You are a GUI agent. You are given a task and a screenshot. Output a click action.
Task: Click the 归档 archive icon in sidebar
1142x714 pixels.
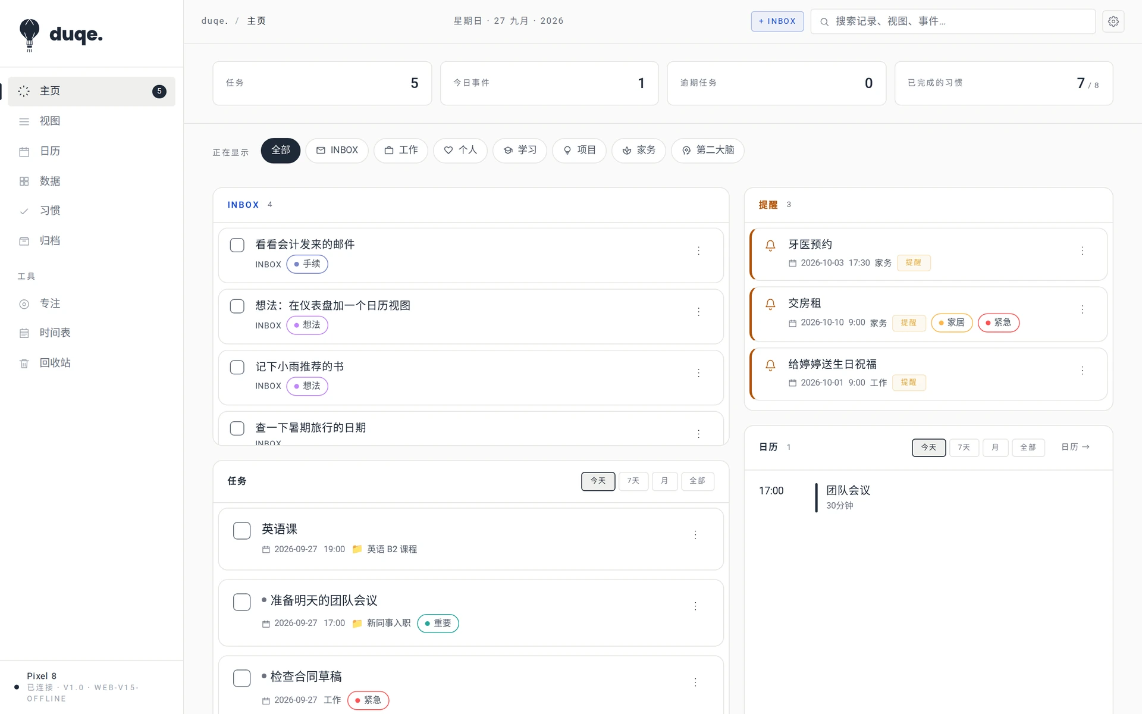coord(24,241)
